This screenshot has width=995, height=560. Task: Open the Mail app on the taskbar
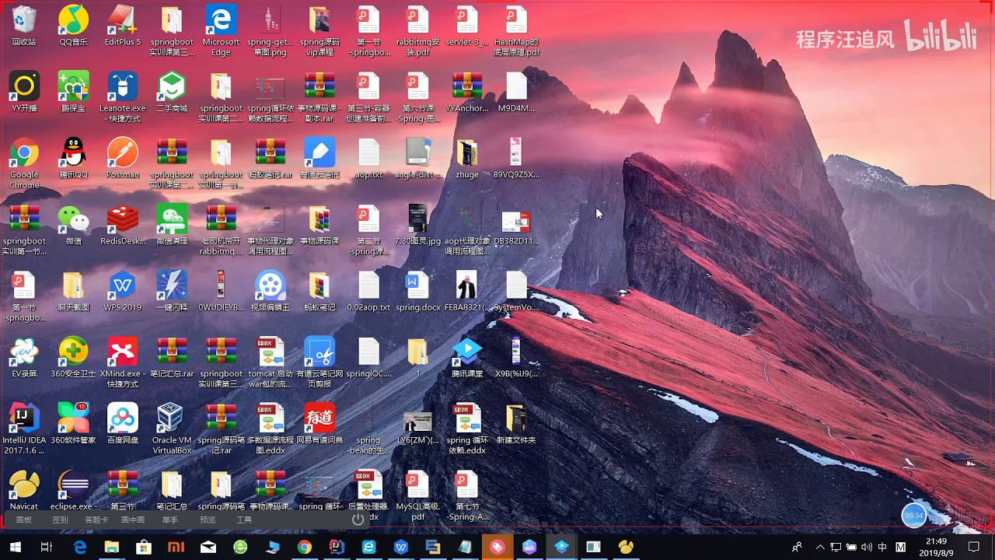pyautogui.click(x=208, y=548)
